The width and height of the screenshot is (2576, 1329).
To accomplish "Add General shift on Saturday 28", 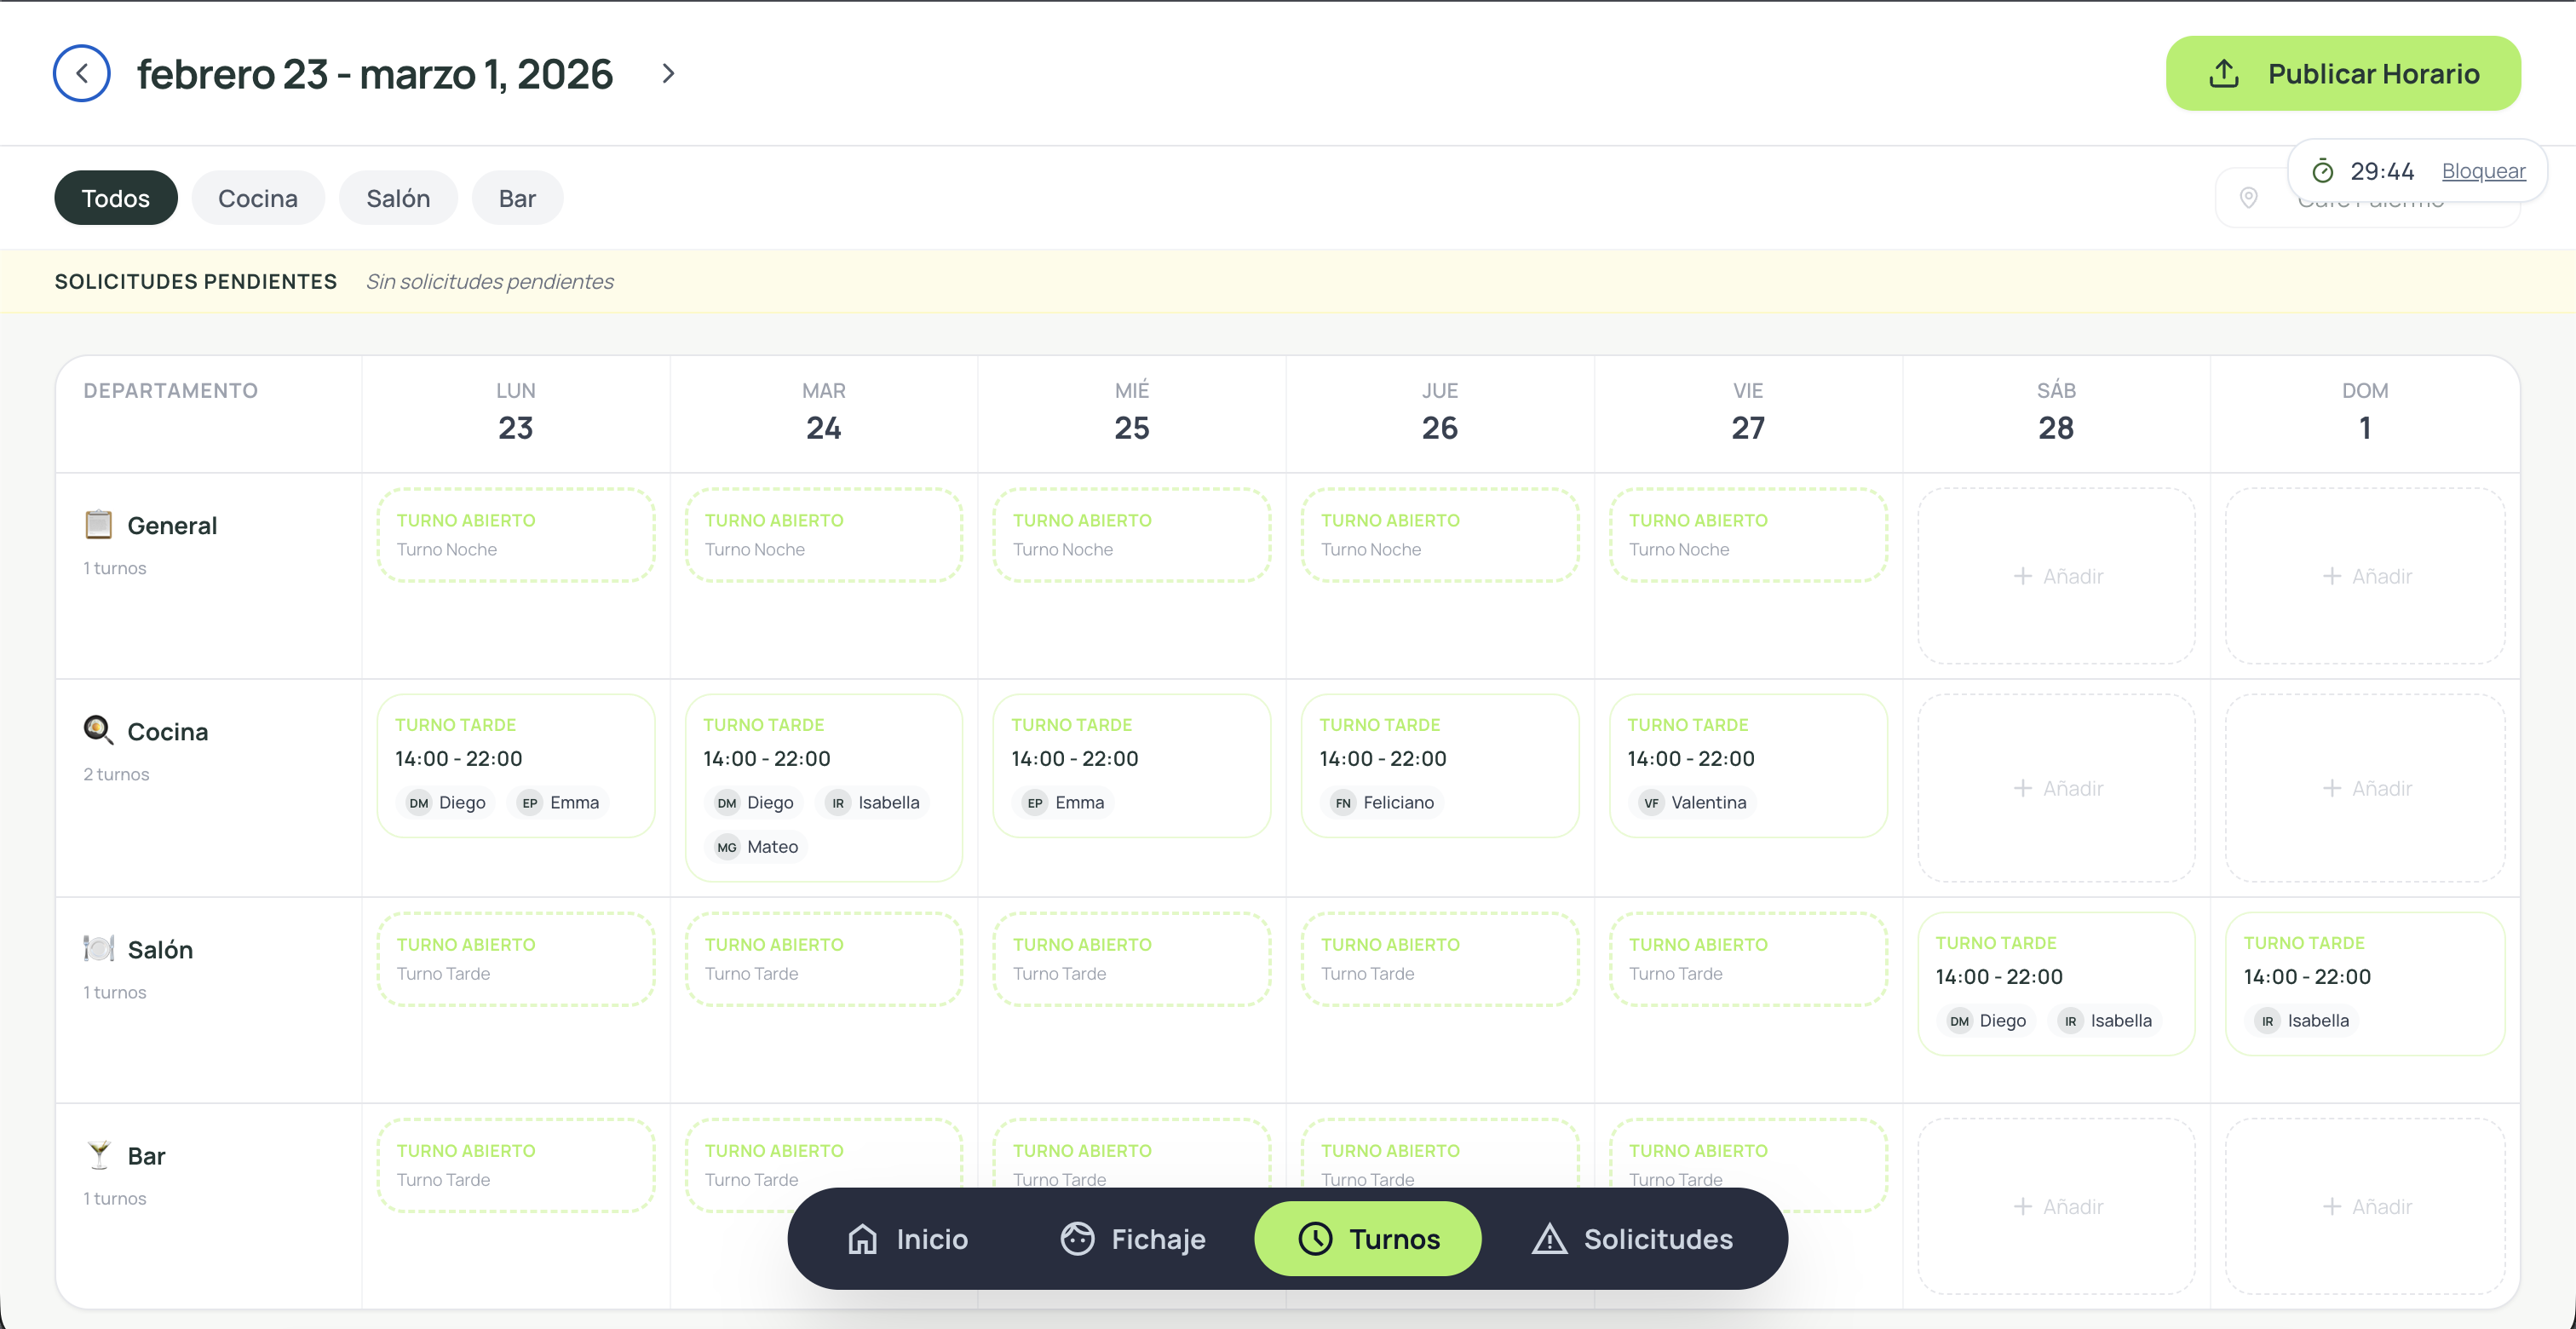I will coord(2056,576).
